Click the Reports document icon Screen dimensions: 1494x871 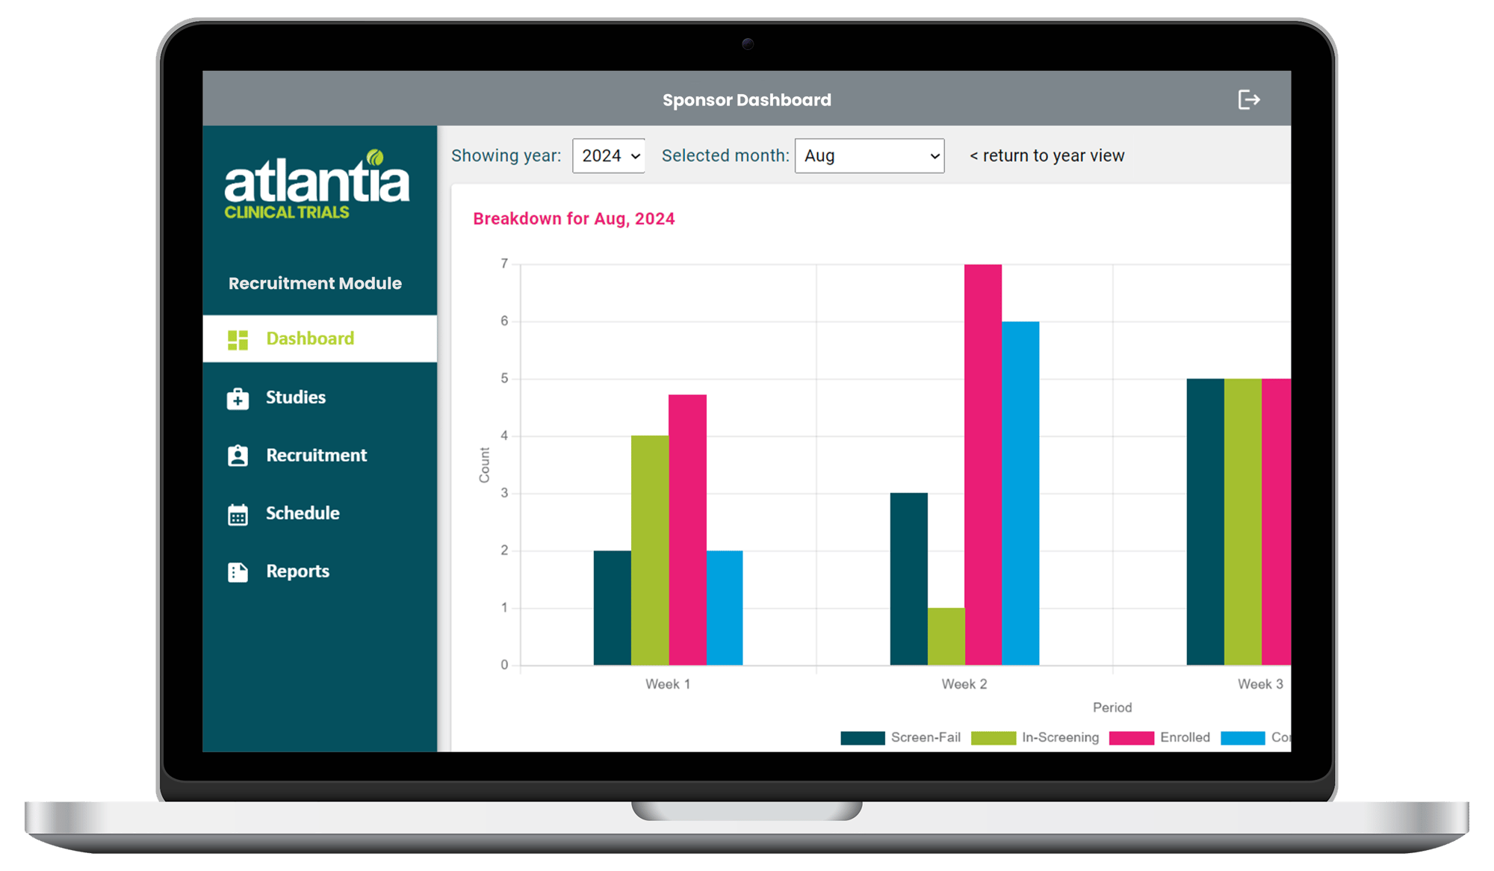click(x=238, y=572)
